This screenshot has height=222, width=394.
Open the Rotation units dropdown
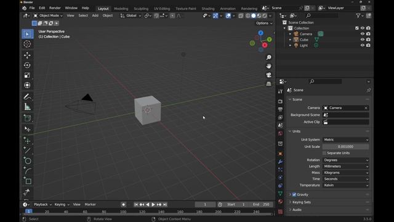pos(346,160)
